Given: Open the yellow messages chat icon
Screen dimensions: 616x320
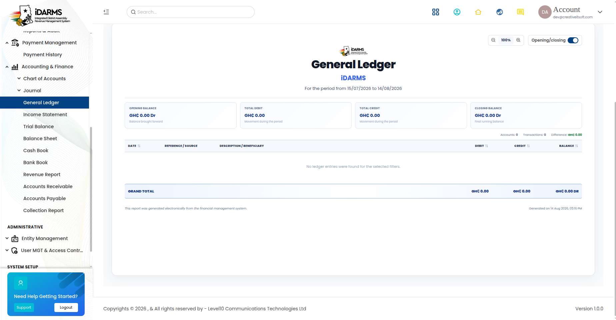Looking at the screenshot, I should click(520, 12).
